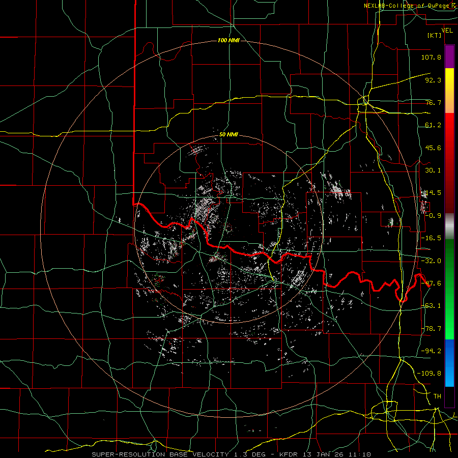Click the -47.6 value on velocity scale
Viewport: 458px width, 458px height.
click(431, 283)
